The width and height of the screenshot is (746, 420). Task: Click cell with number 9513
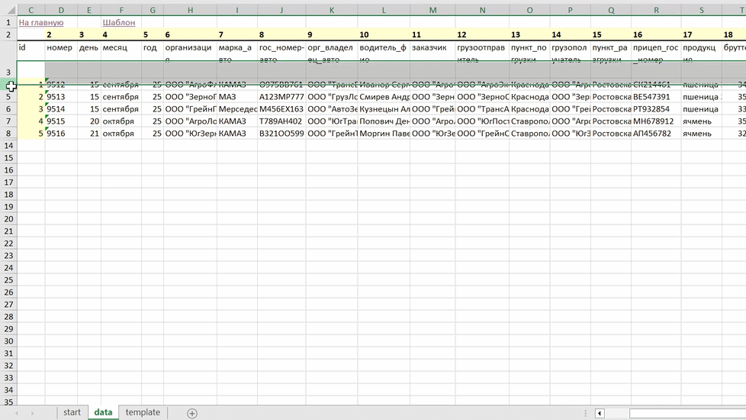click(x=61, y=97)
